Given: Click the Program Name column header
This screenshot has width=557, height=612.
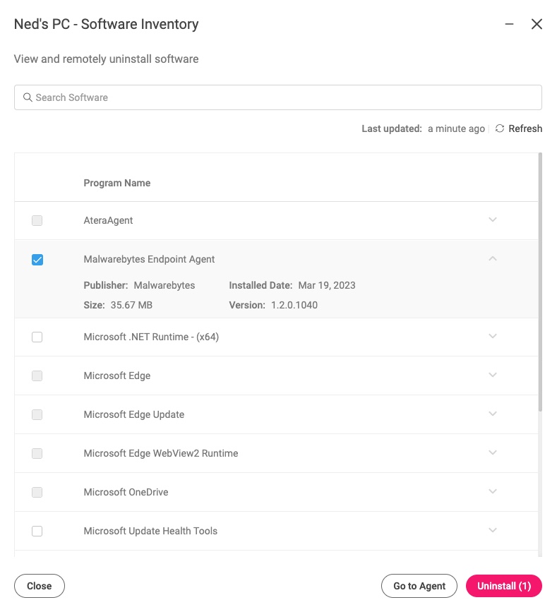Looking at the screenshot, I should 117,183.
